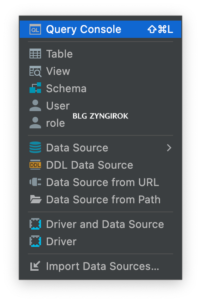The width and height of the screenshot is (201, 302).
Task: Click the View magnifier icon
Action: (x=35, y=71)
